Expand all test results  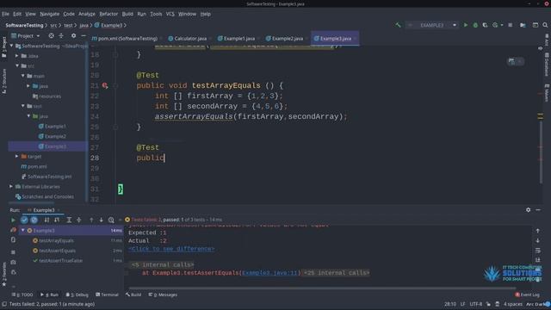(69, 220)
